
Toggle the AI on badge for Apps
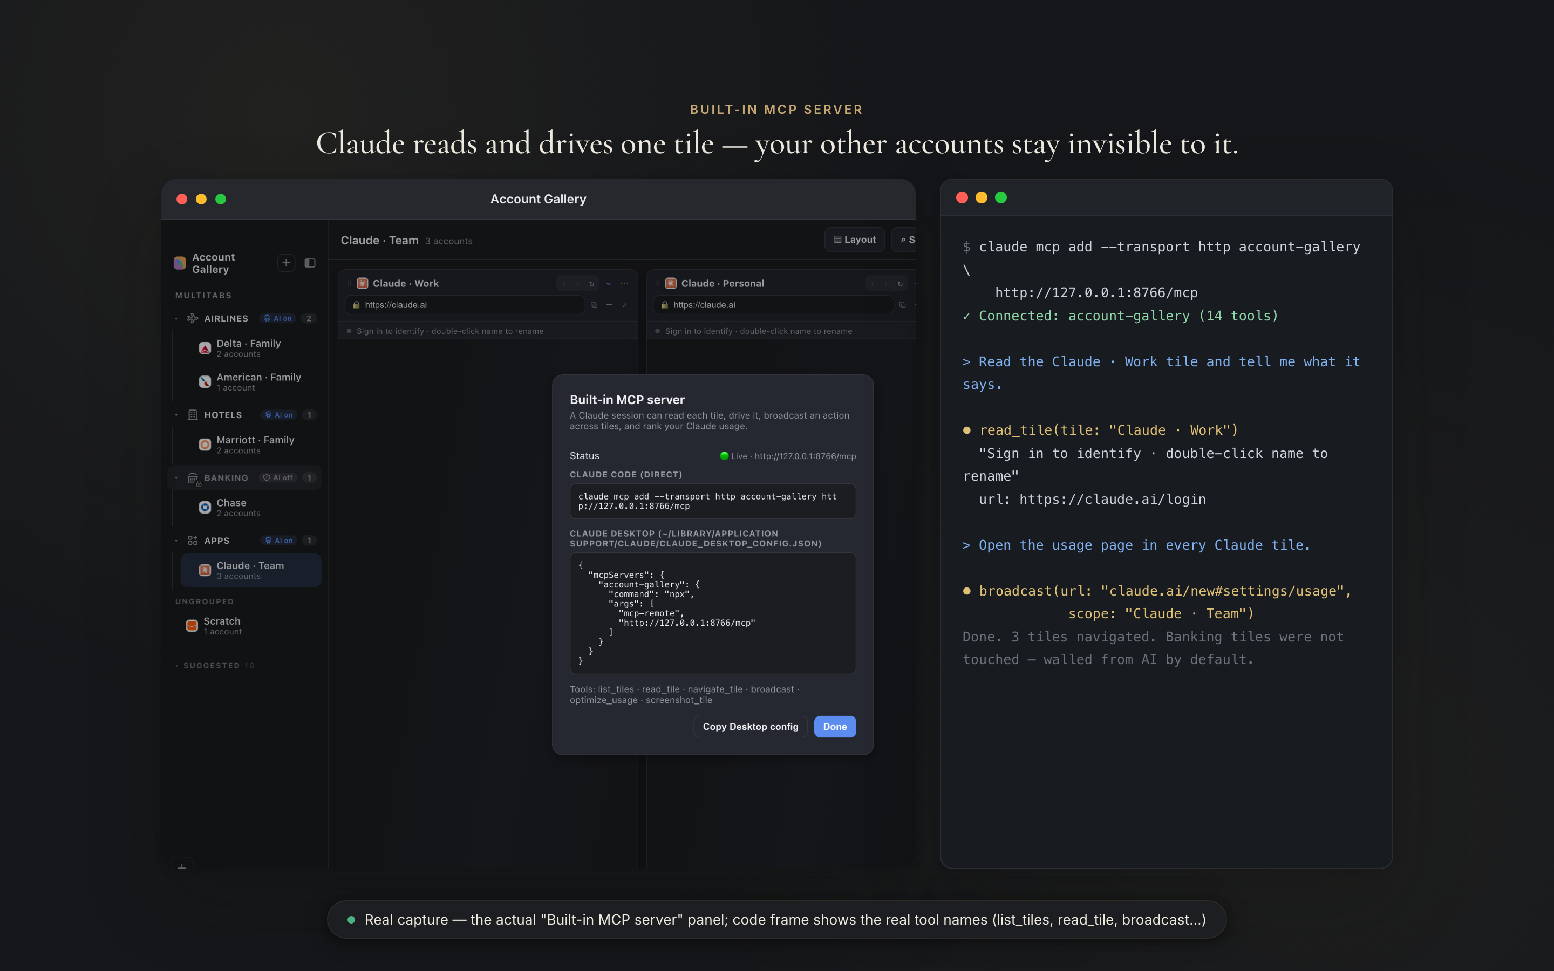pyautogui.click(x=278, y=541)
